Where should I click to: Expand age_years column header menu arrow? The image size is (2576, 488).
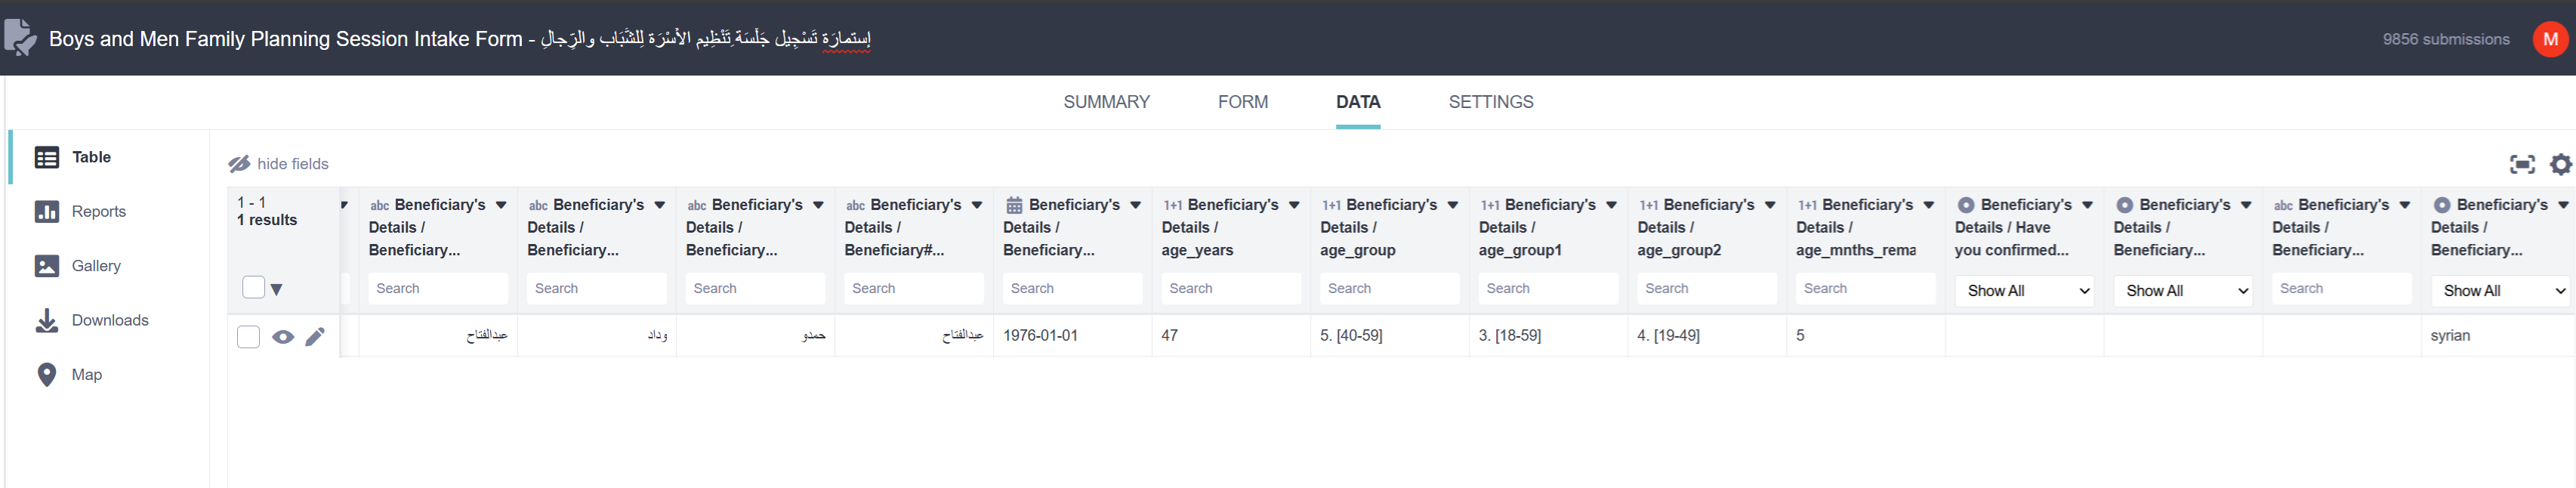[1294, 205]
